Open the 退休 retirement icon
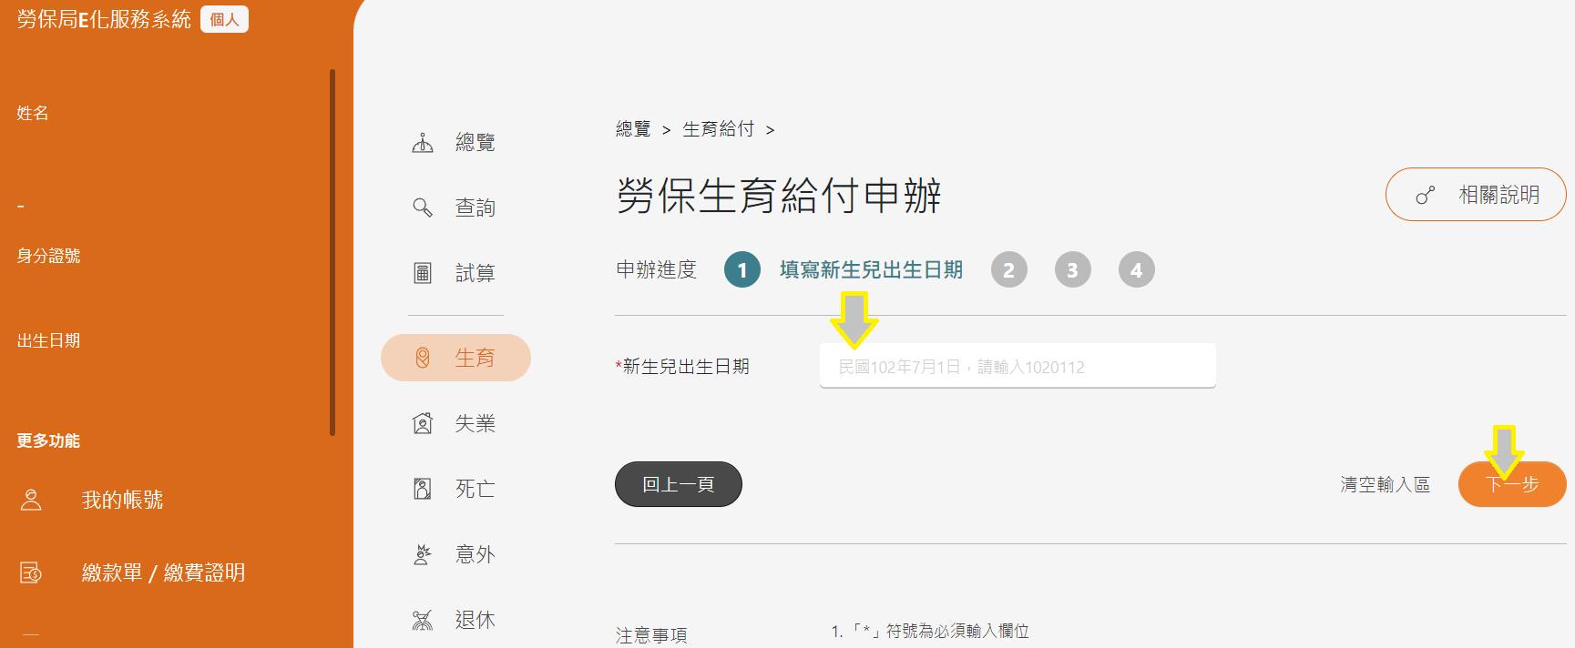 423,620
